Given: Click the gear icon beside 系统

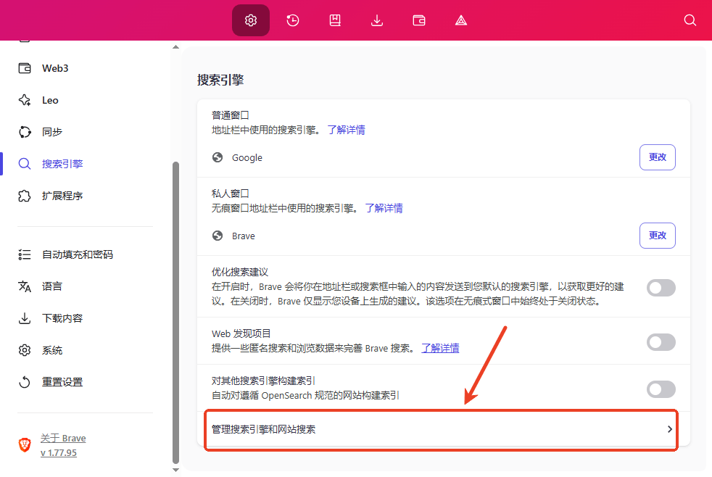Looking at the screenshot, I should [25, 350].
